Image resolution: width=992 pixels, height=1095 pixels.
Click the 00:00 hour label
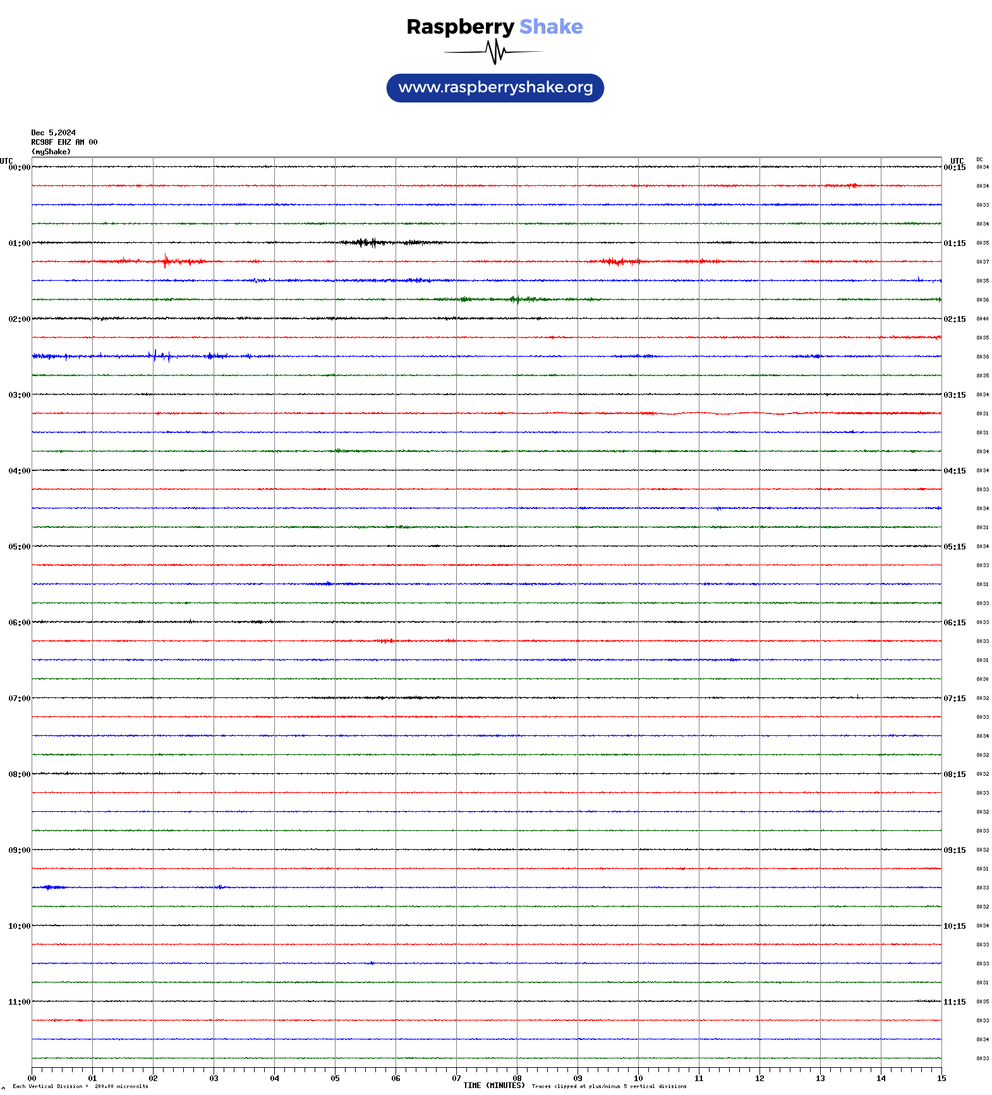click(x=20, y=168)
